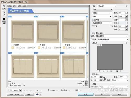Image resolution: width=131 pixels, height=98 pixels.
Task: Toggle width-height constrain link icon
Action: tap(106, 79)
